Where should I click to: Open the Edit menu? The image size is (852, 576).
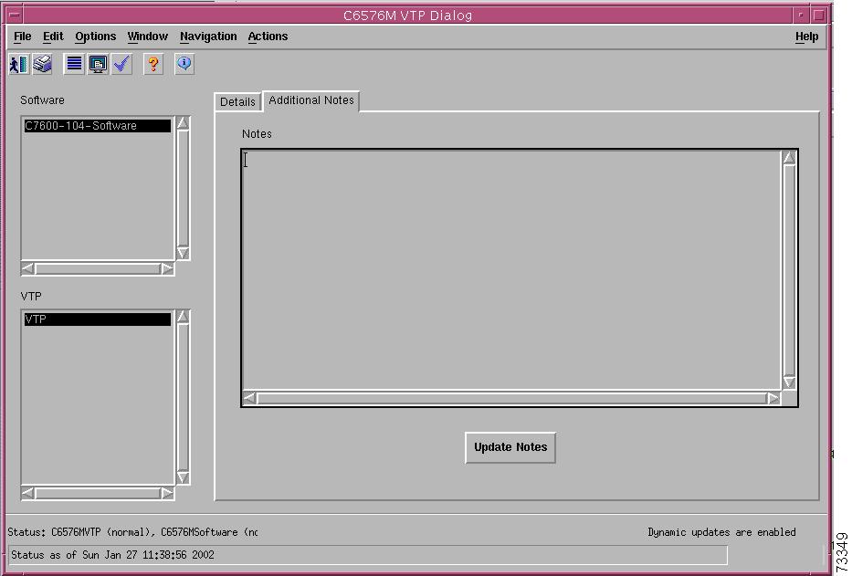[53, 37]
